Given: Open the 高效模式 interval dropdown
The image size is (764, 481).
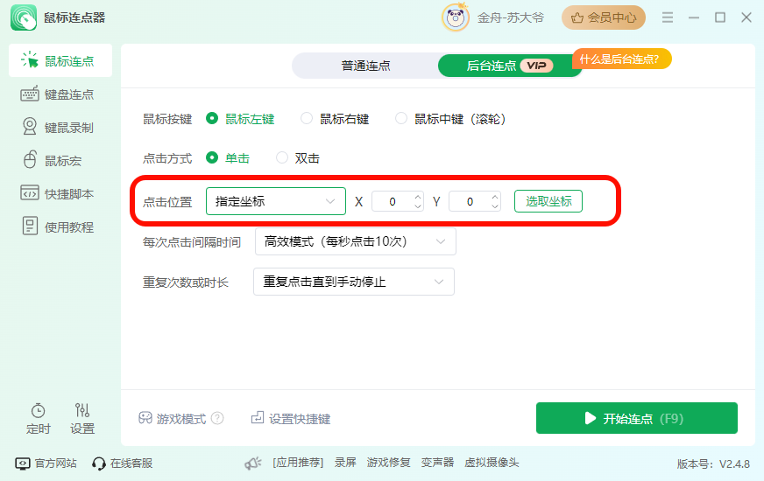Looking at the screenshot, I should (x=355, y=241).
